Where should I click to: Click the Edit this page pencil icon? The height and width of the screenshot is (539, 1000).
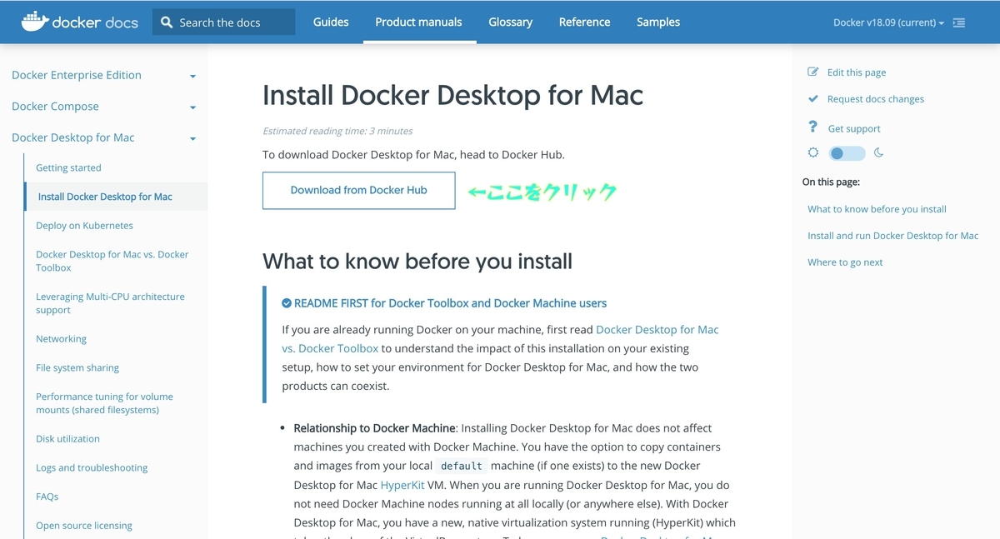(x=813, y=72)
